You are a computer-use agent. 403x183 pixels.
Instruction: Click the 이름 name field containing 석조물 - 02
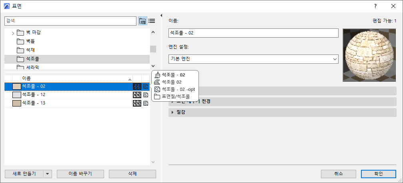(253, 33)
